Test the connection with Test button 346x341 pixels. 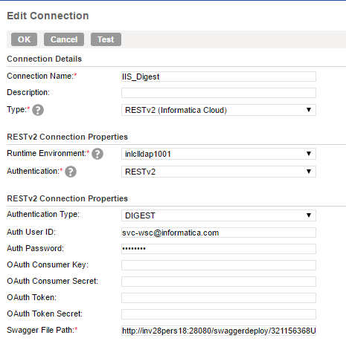[106, 39]
